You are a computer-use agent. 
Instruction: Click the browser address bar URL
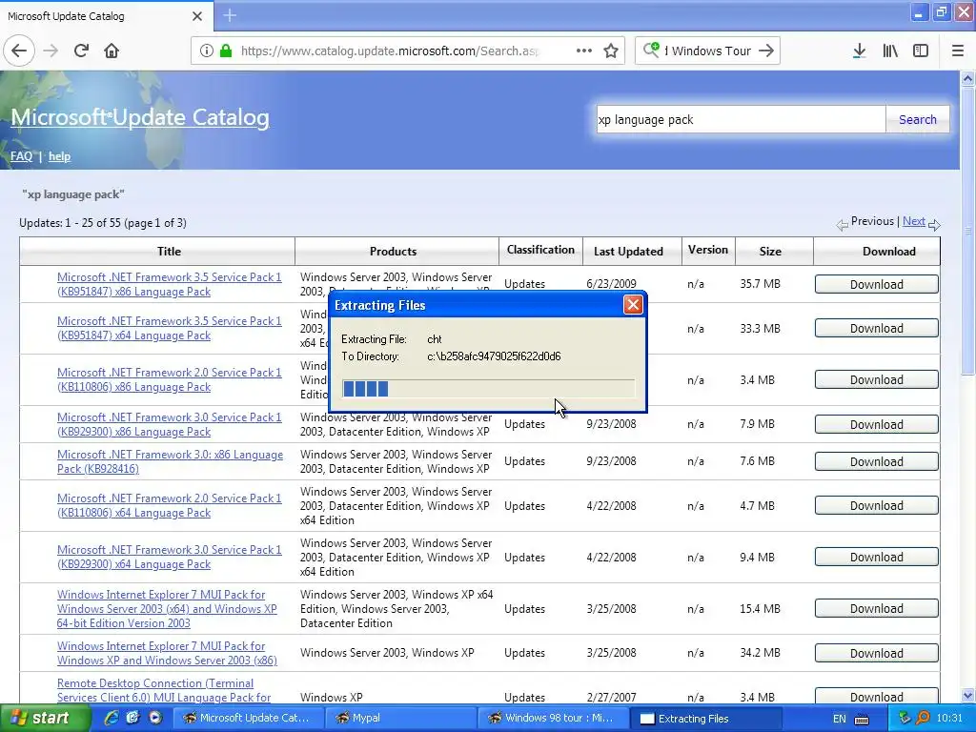(390, 51)
